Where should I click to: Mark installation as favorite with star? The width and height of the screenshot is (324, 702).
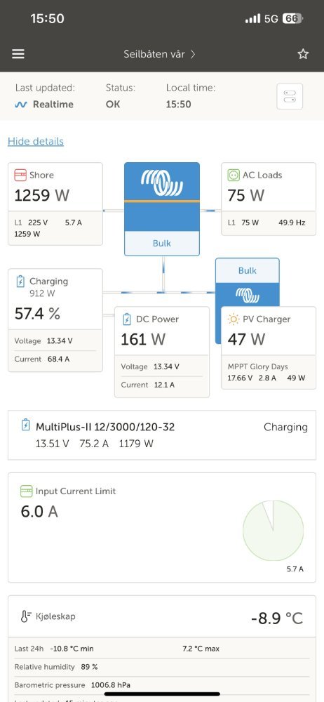pos(303,54)
